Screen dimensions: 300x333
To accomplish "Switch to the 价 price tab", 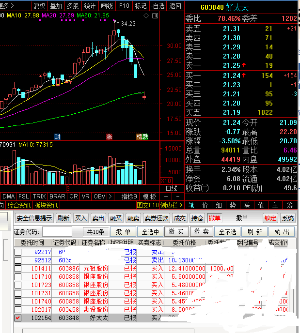I will (205, 205).
